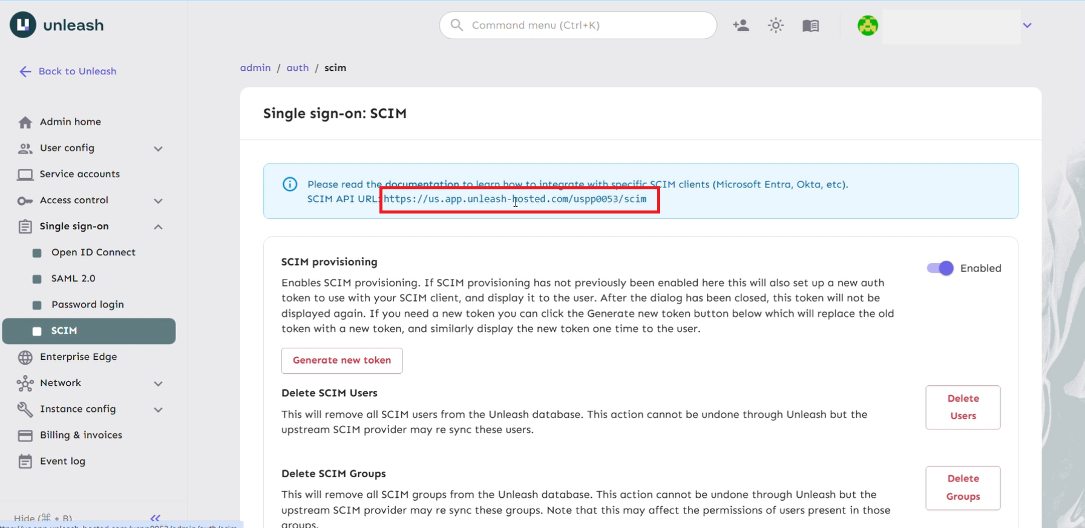The width and height of the screenshot is (1085, 528).
Task: Click the Enterprise Edge globe icon
Action: pyautogui.click(x=25, y=357)
